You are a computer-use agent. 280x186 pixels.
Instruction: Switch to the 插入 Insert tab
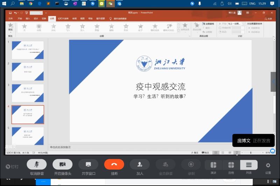click(x=28, y=18)
